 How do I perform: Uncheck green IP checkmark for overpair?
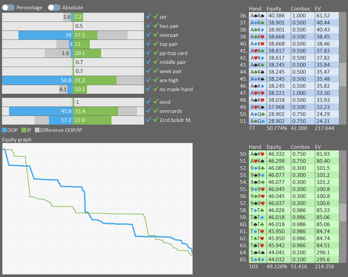[x=156, y=35]
